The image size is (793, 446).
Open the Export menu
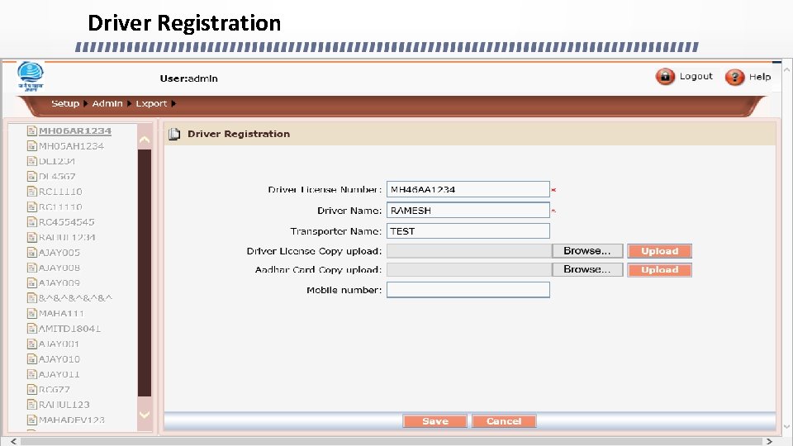[151, 104]
